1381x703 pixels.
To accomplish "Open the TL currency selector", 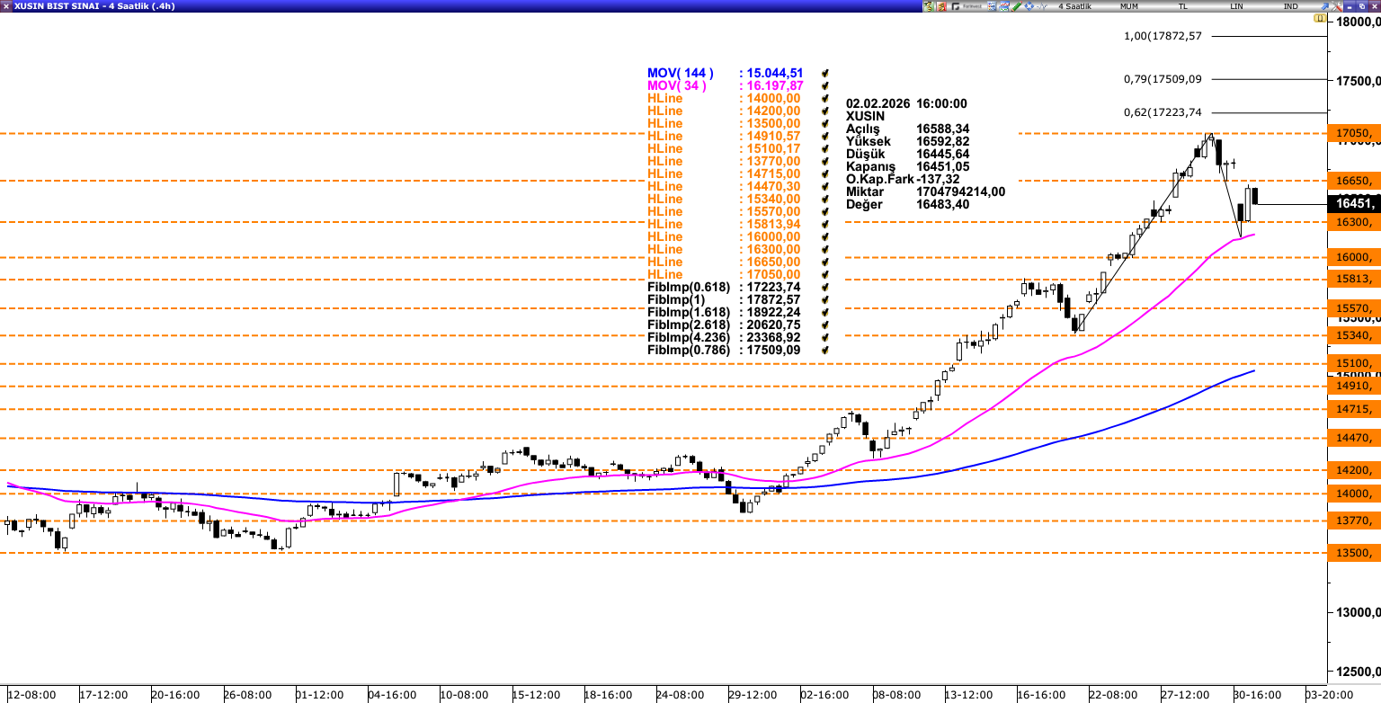I will pyautogui.click(x=1182, y=6).
